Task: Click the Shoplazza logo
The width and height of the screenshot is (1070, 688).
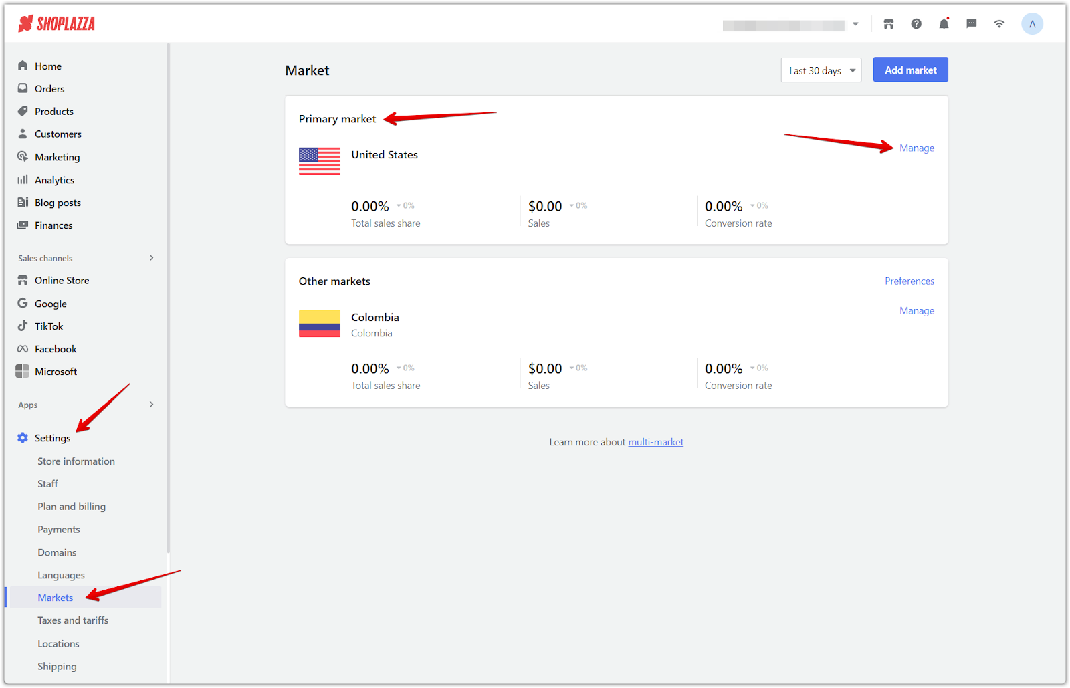Action: 57,24
